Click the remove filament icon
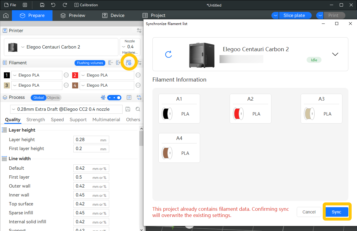The width and height of the screenshot is (357, 231). coord(111,63)
